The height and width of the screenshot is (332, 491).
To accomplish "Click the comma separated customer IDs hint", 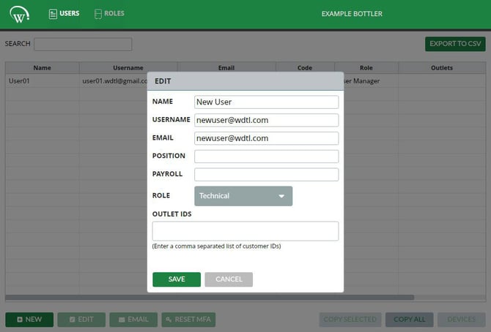I will 216,246.
